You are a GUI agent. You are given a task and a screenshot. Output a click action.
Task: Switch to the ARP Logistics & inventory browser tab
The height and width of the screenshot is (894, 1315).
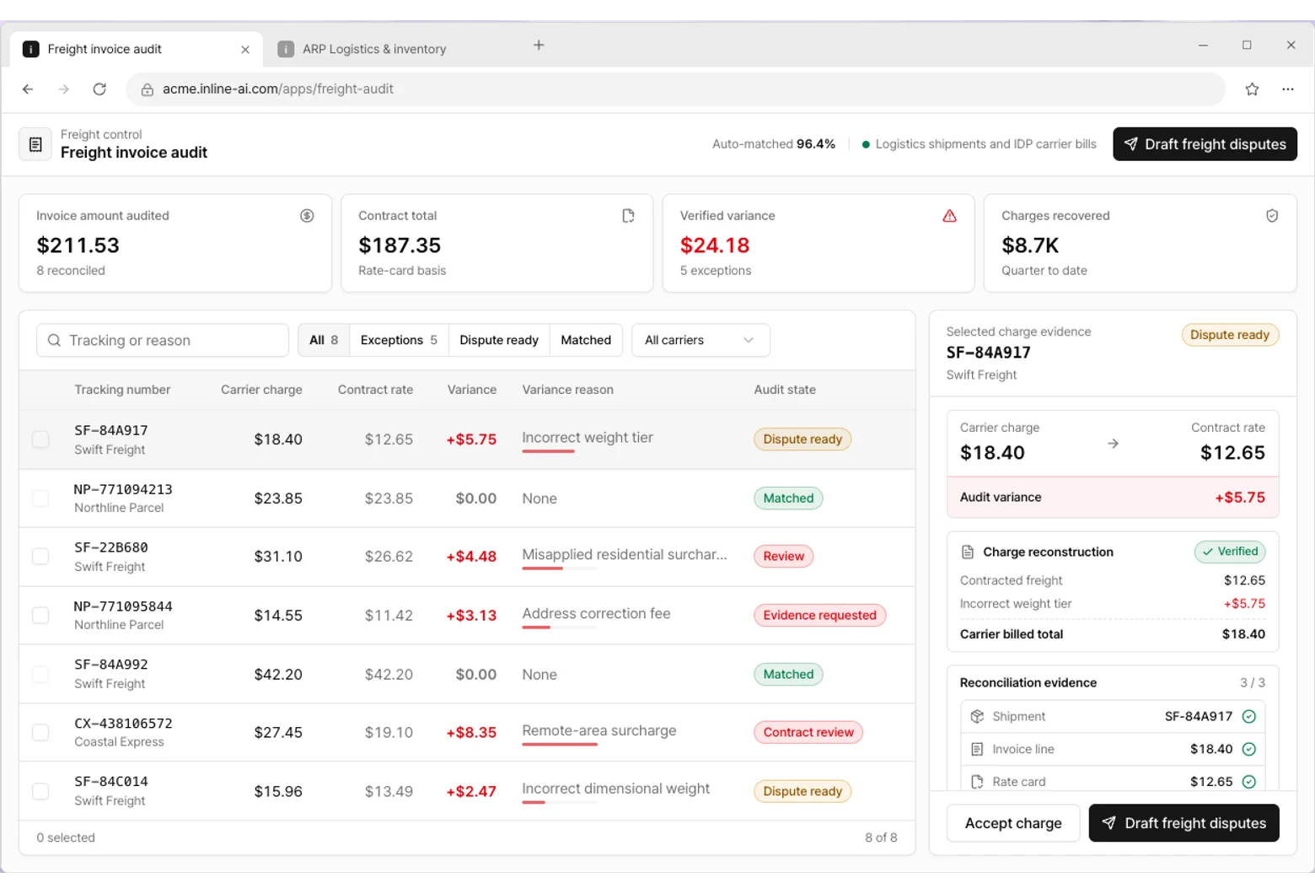click(x=374, y=50)
